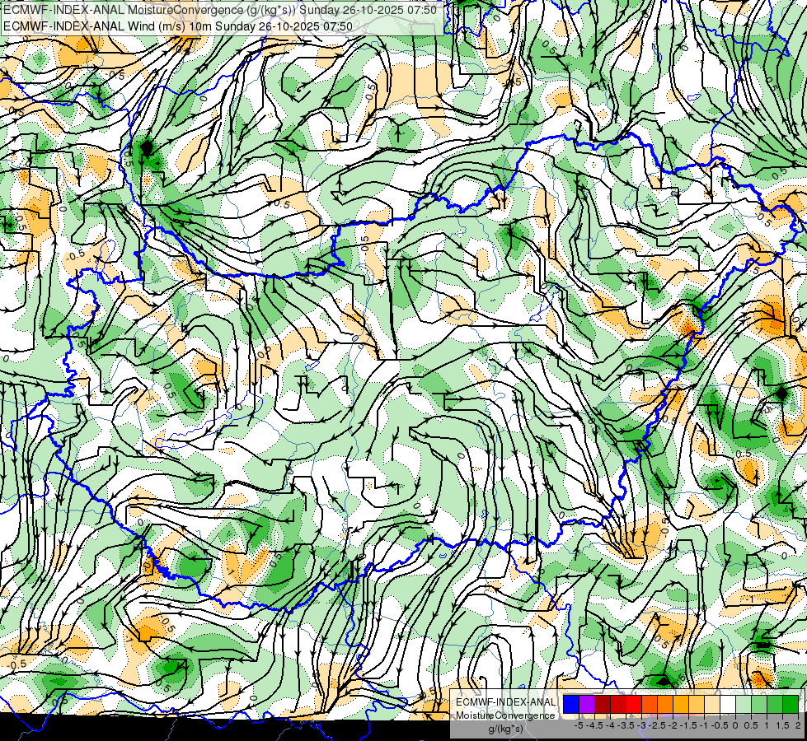The height and width of the screenshot is (741, 807).
Task: Click the legend's MoistureConvergence label
Action: pyautogui.click(x=505, y=715)
